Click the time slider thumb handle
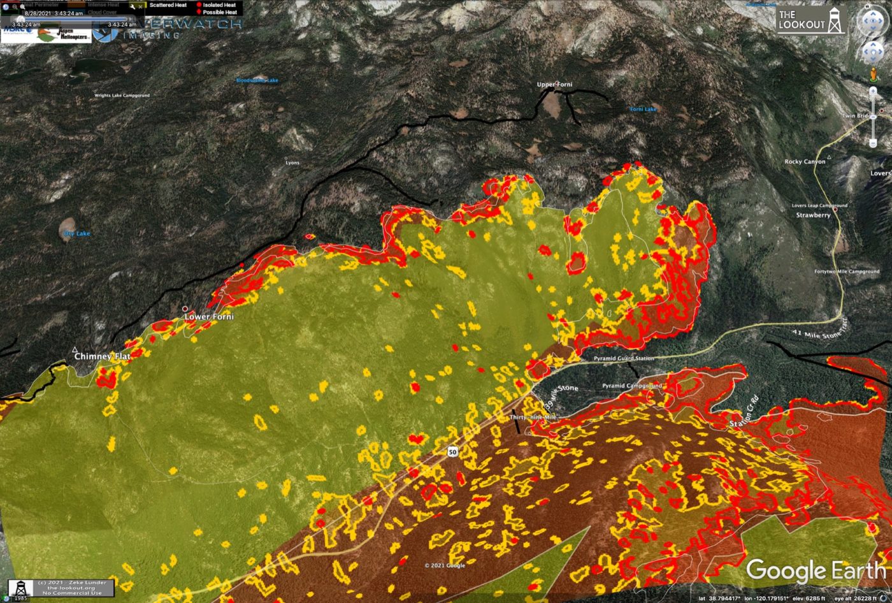This screenshot has height=603, width=892. click(x=20, y=18)
